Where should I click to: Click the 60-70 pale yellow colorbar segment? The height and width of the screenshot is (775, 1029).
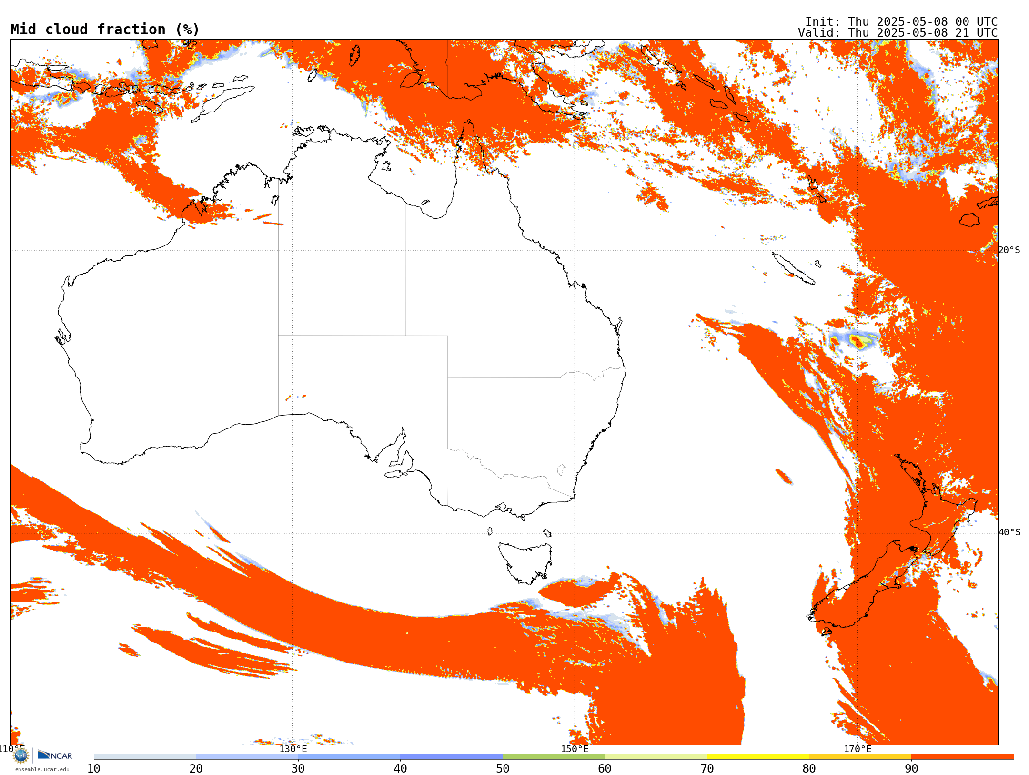pyautogui.click(x=656, y=757)
